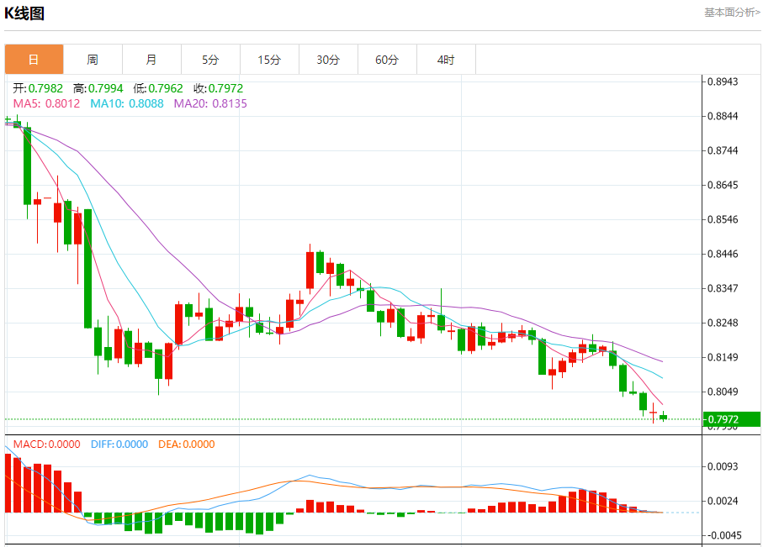The image size is (763, 547).
Task: Click the 0.8149 price axis label
Action: (x=723, y=357)
